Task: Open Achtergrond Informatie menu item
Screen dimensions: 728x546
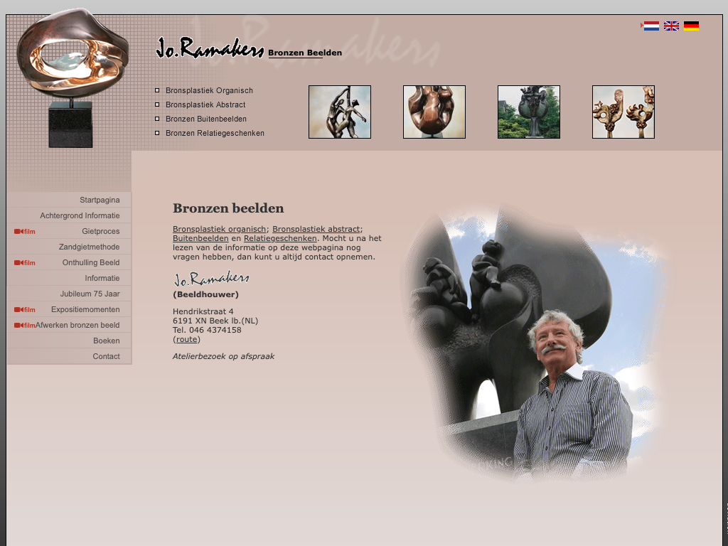Action: click(x=80, y=216)
